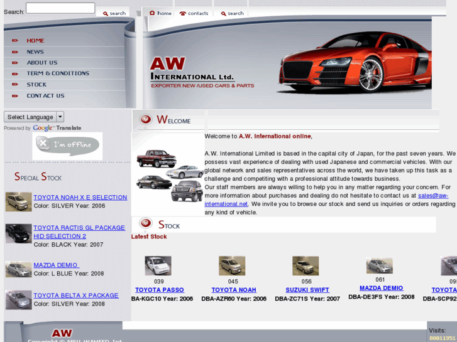Open Toyota Noah X E Selection link
This screenshot has height=342, width=457.
click(80, 197)
